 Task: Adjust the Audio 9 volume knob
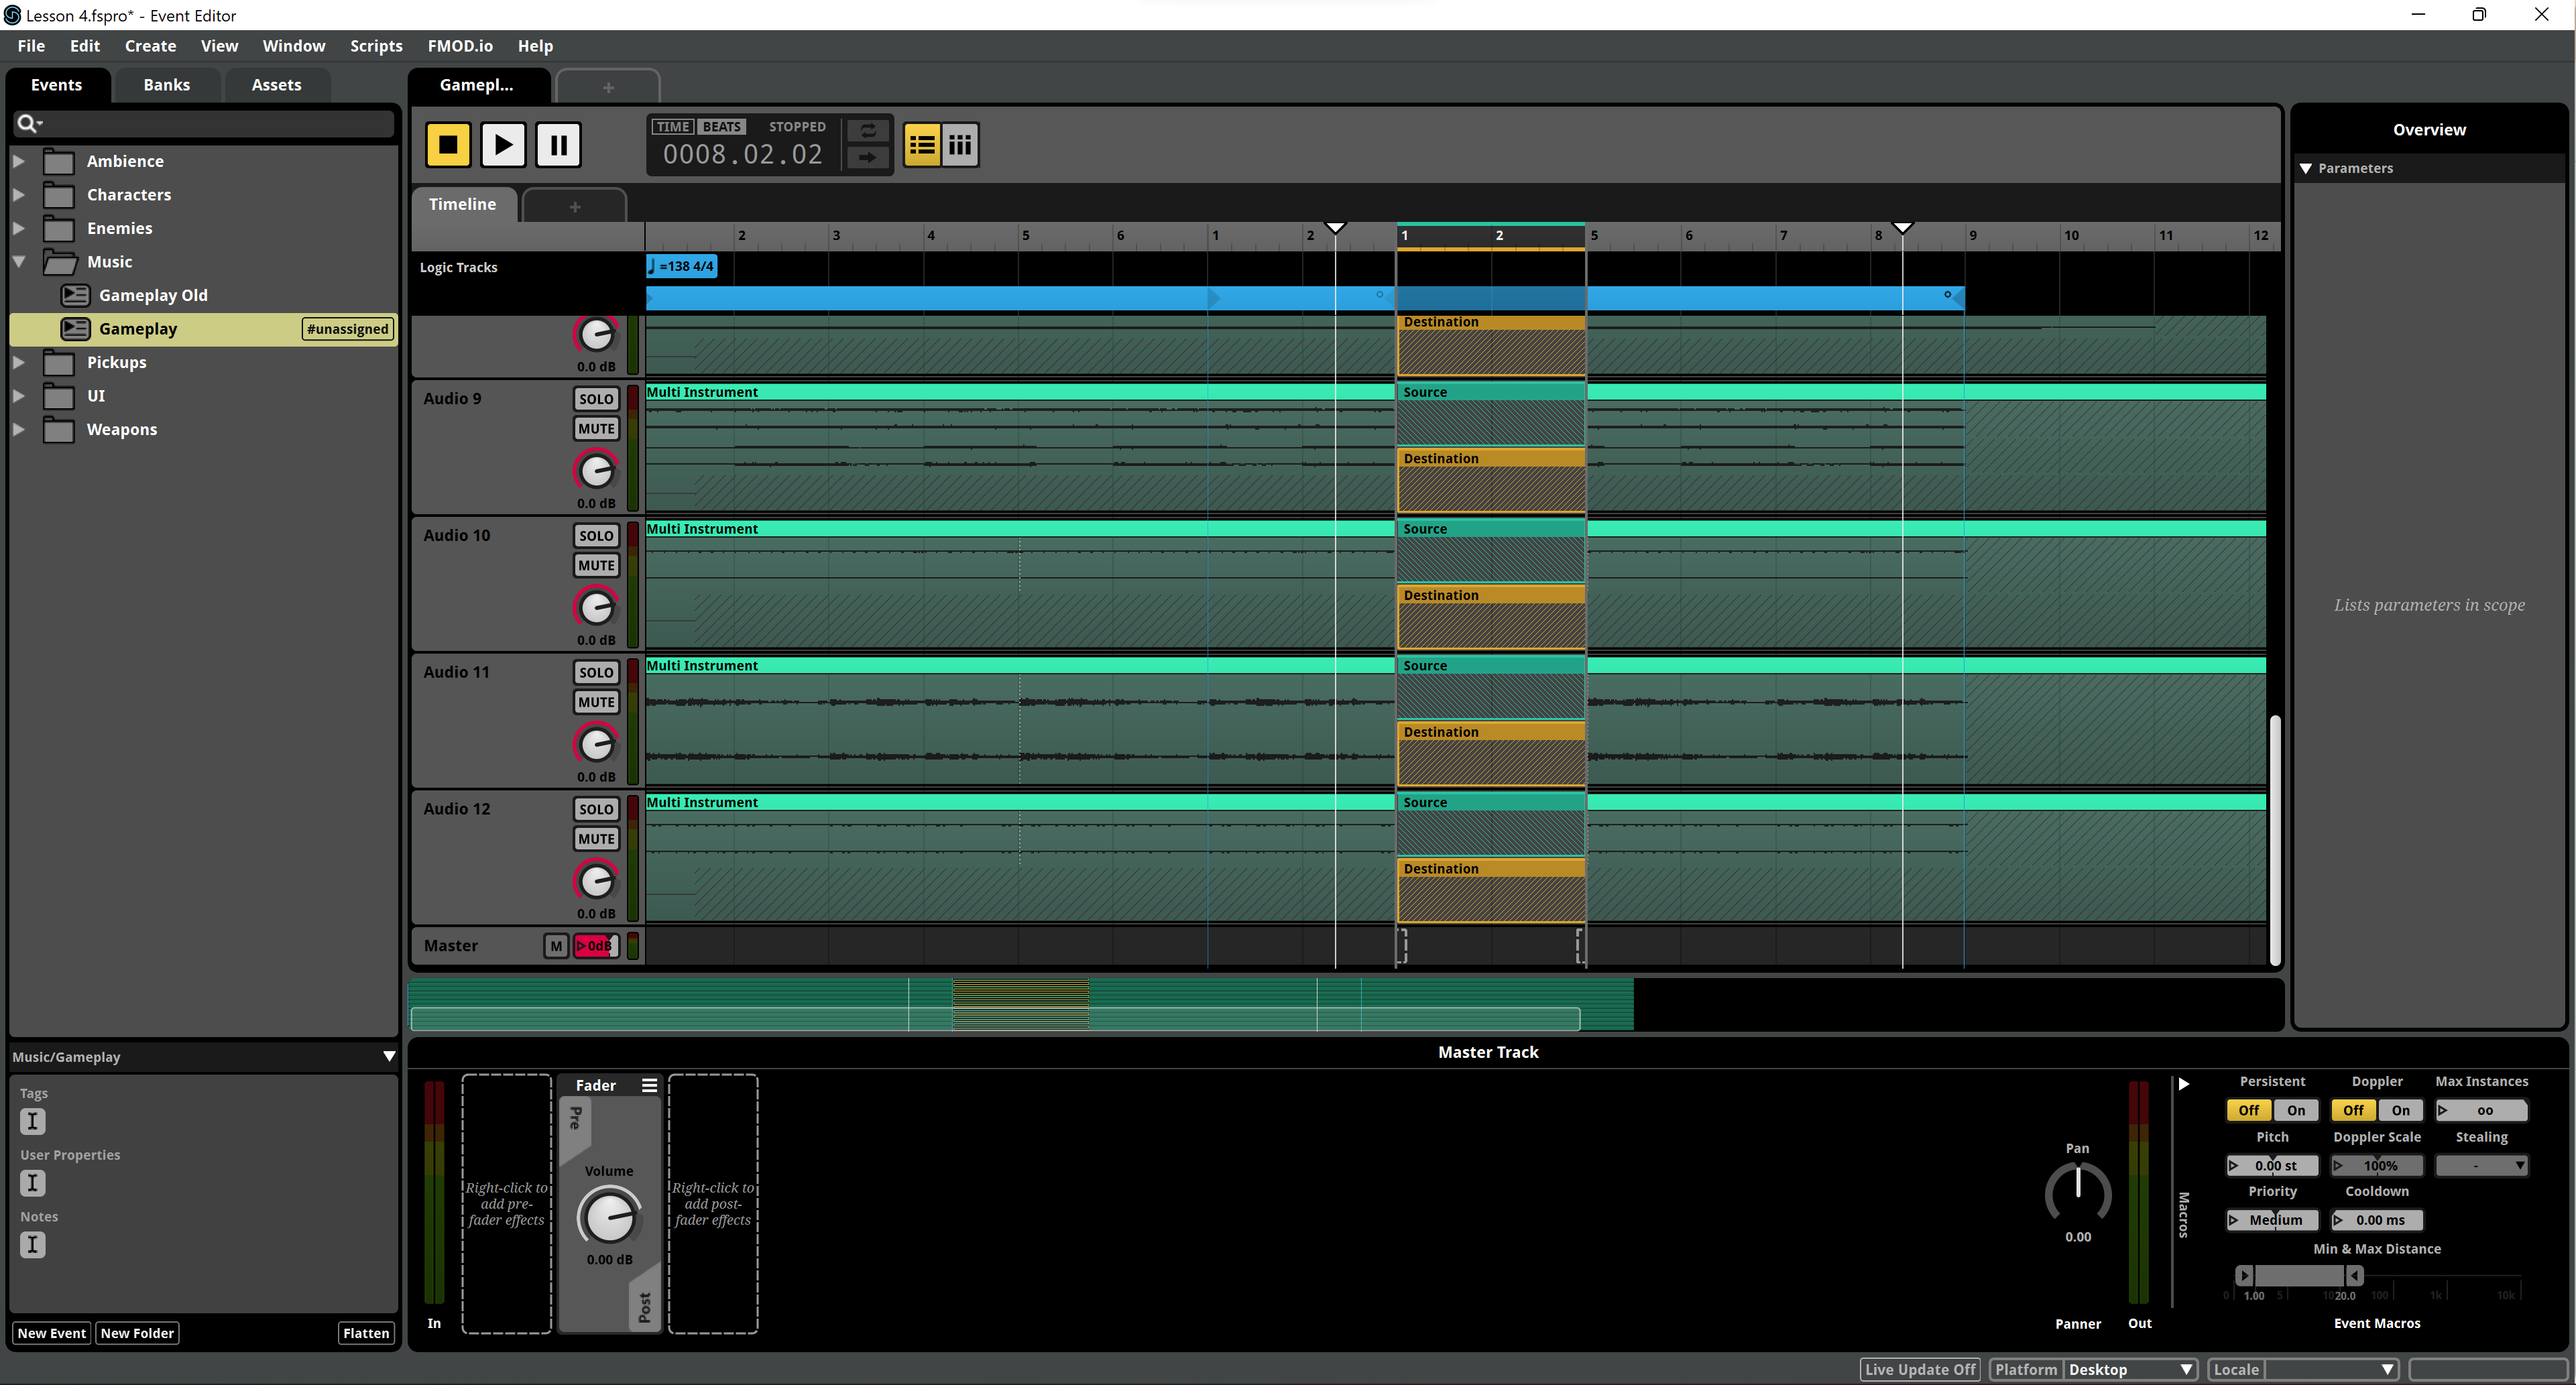pyautogui.click(x=596, y=470)
